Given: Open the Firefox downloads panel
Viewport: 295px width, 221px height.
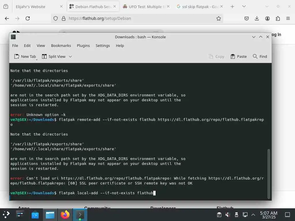Looking at the screenshot, I should (257, 18).
